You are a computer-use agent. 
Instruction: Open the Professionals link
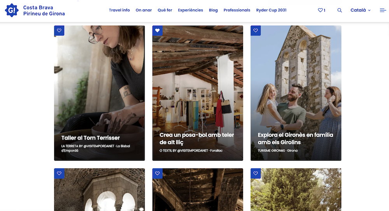pyautogui.click(x=237, y=10)
